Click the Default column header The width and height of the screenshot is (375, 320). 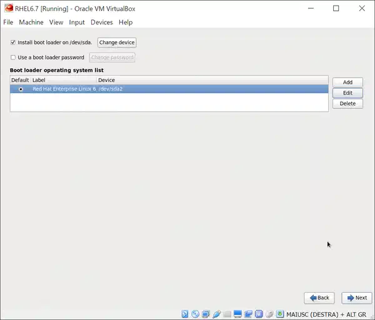tap(20, 80)
